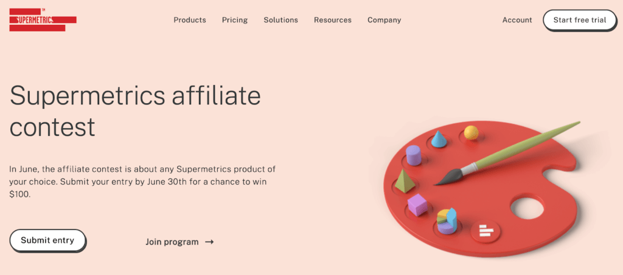Click the purple cylinder shape
The height and width of the screenshot is (275, 623).
point(414,155)
